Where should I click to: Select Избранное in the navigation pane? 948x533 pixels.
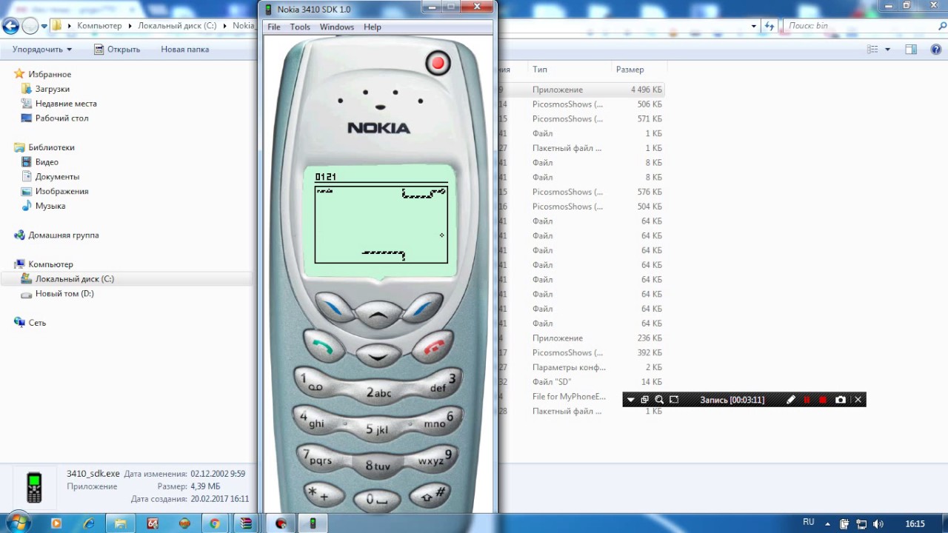[50, 74]
